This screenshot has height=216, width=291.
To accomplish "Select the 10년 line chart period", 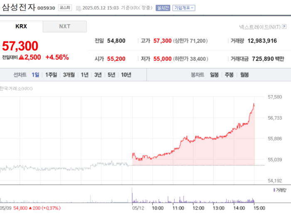I will point(126,75).
